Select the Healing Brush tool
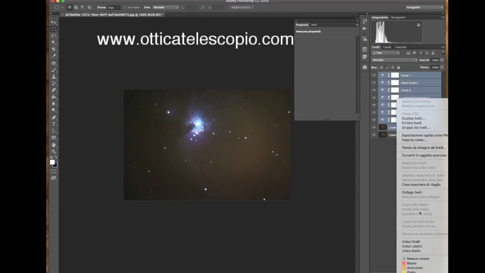The width and height of the screenshot is (485, 273). 54,63
